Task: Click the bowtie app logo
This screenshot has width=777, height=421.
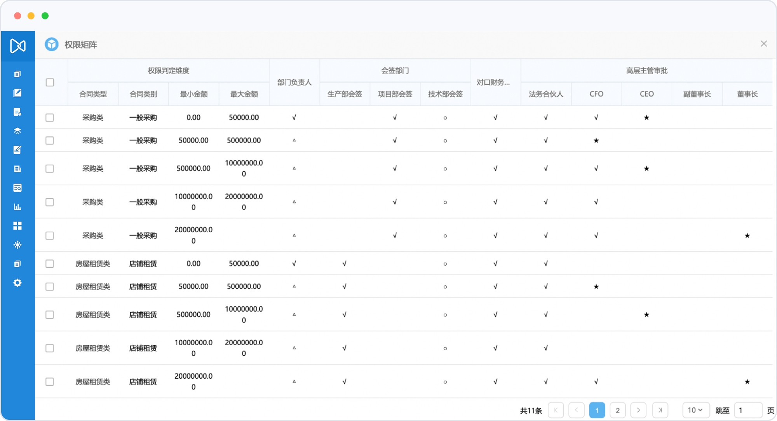Action: pyautogui.click(x=18, y=46)
